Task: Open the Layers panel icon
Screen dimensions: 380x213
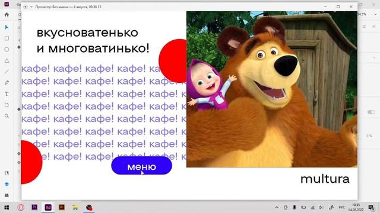Action: click(x=7, y=184)
